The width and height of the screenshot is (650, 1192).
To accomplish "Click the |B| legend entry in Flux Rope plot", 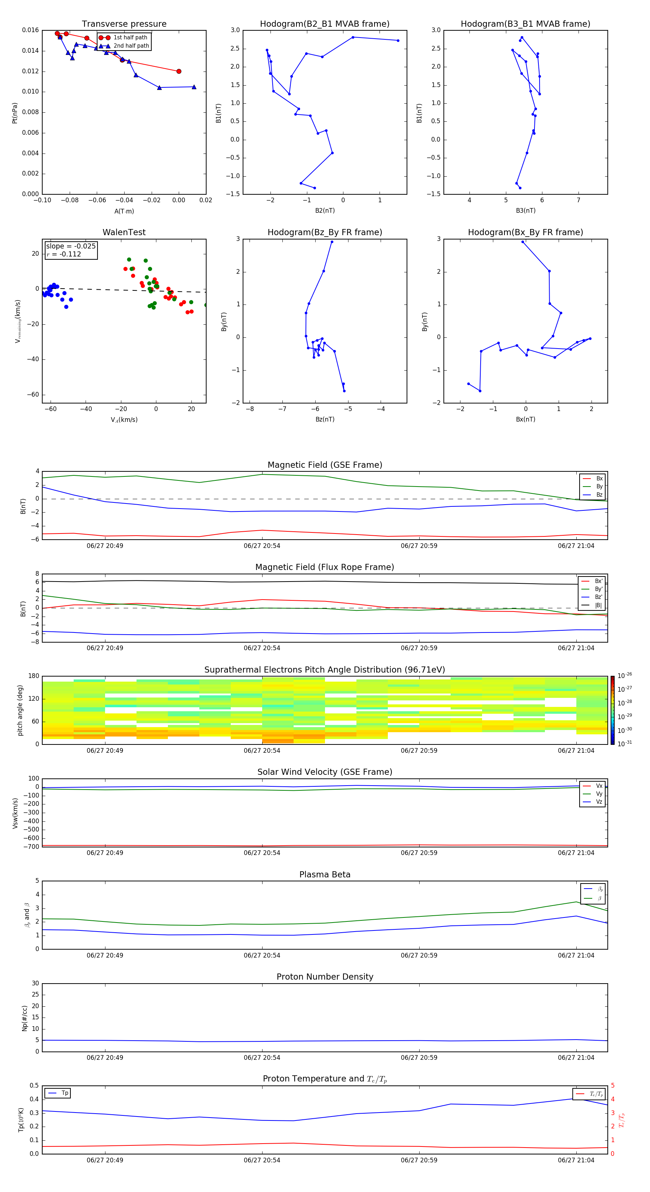I will (592, 605).
